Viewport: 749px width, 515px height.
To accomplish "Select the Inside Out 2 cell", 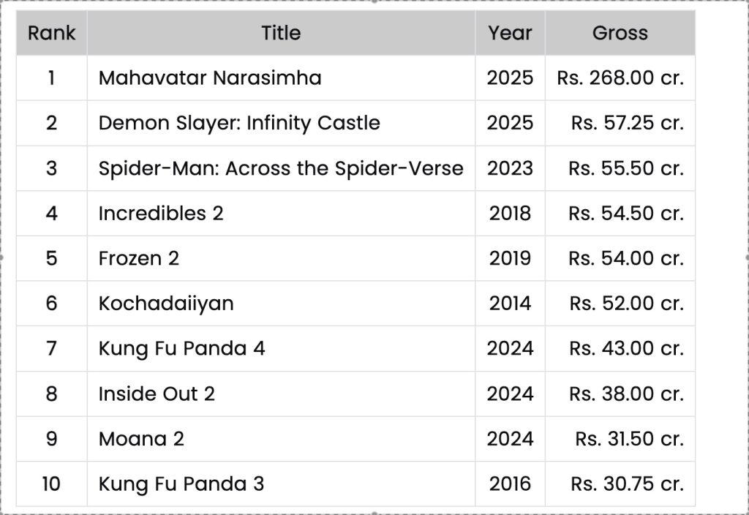I will [x=157, y=394].
